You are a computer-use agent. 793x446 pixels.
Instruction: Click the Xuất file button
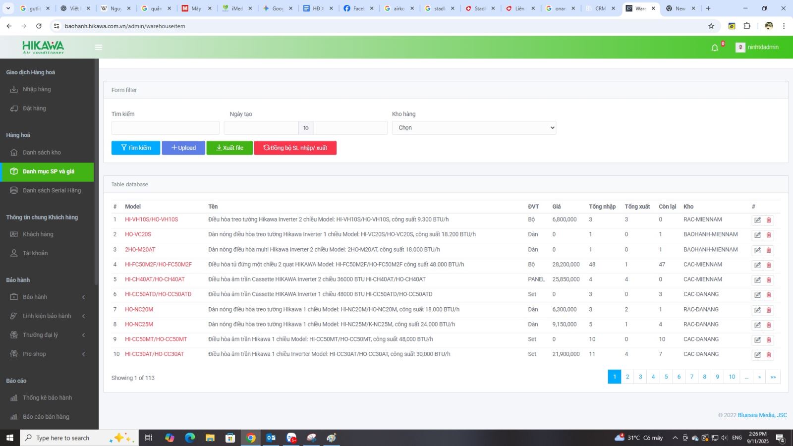[229, 148]
